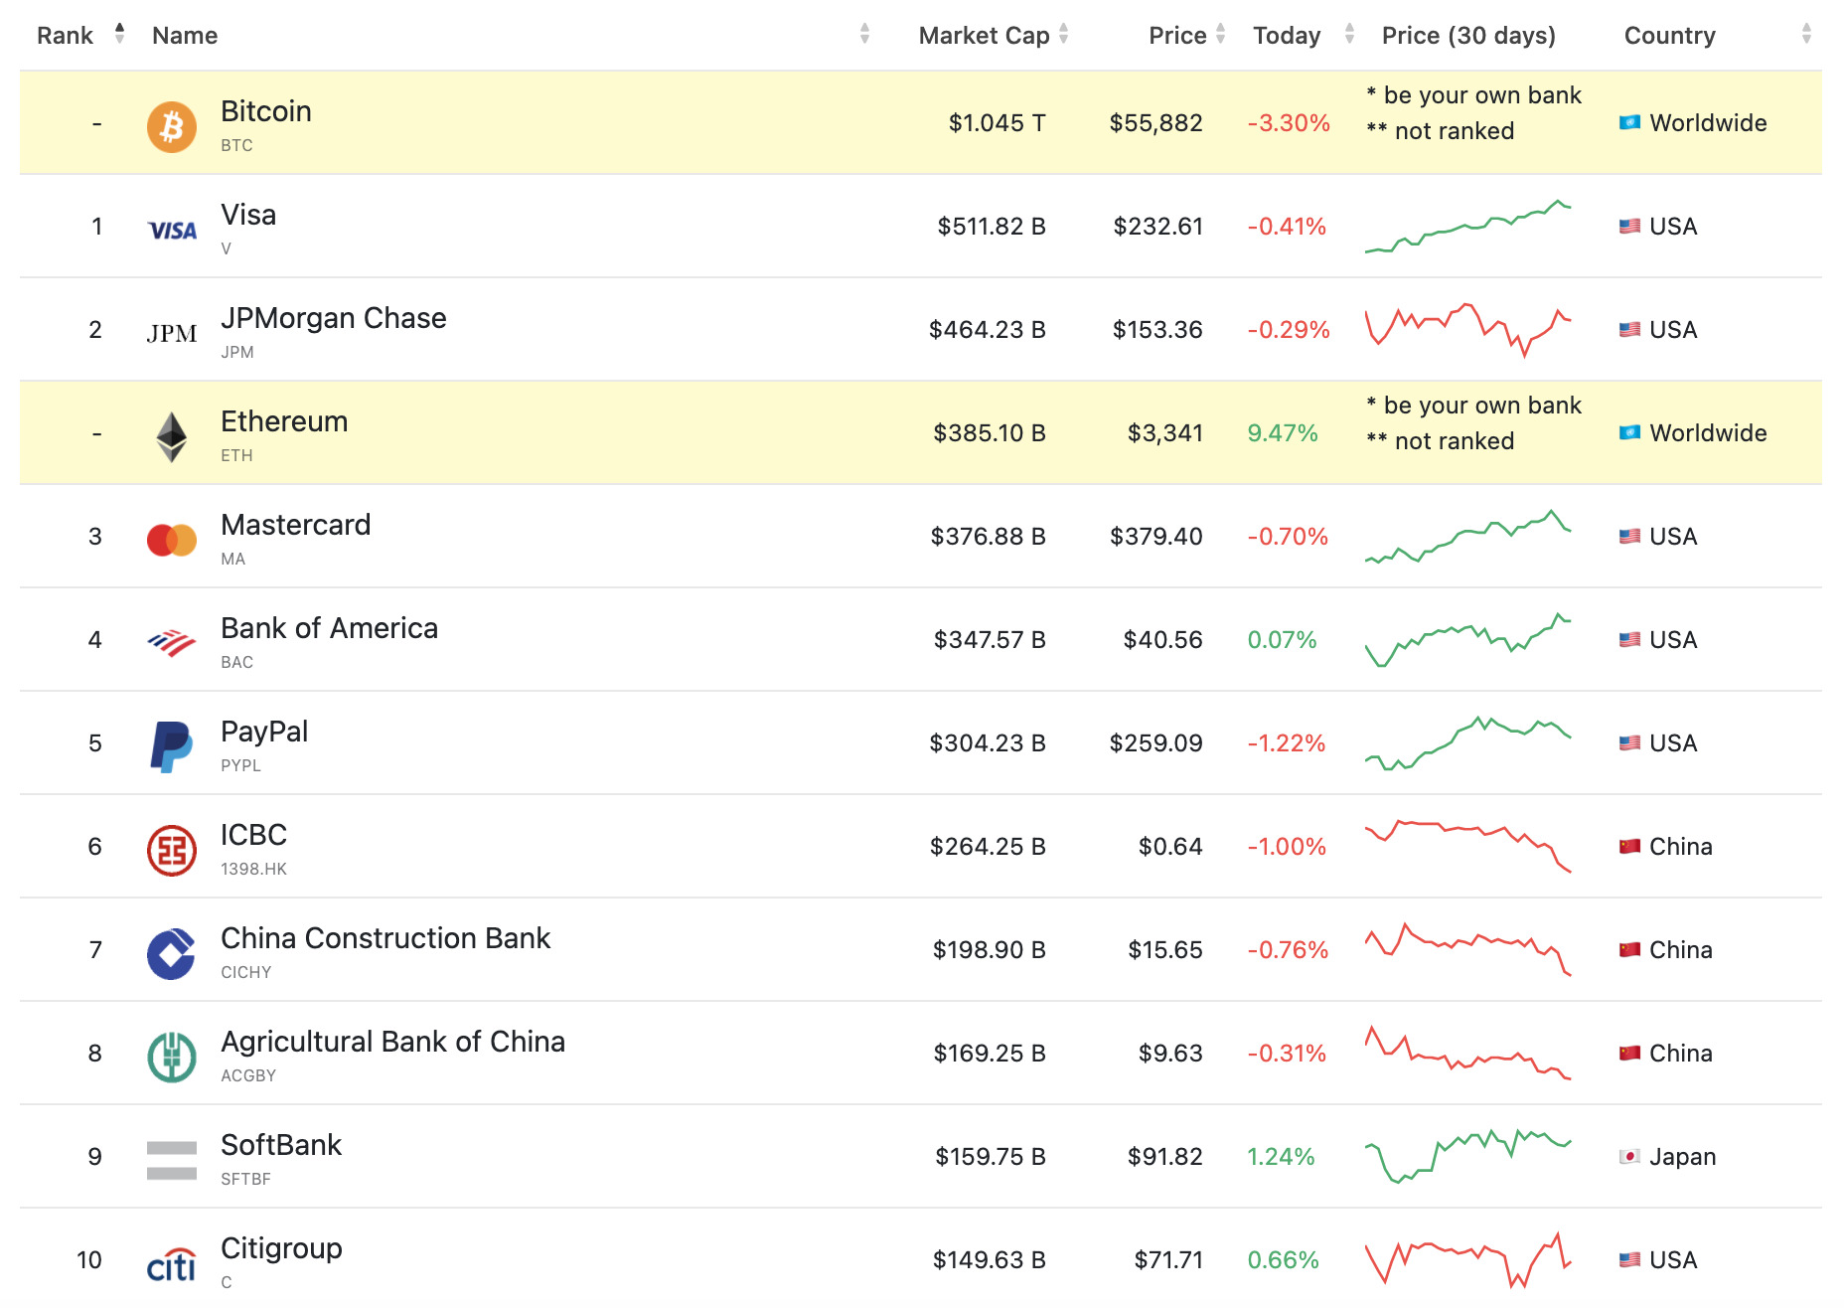Open the JPMorgan Chase link
The height and width of the screenshot is (1308, 1844).
click(334, 318)
